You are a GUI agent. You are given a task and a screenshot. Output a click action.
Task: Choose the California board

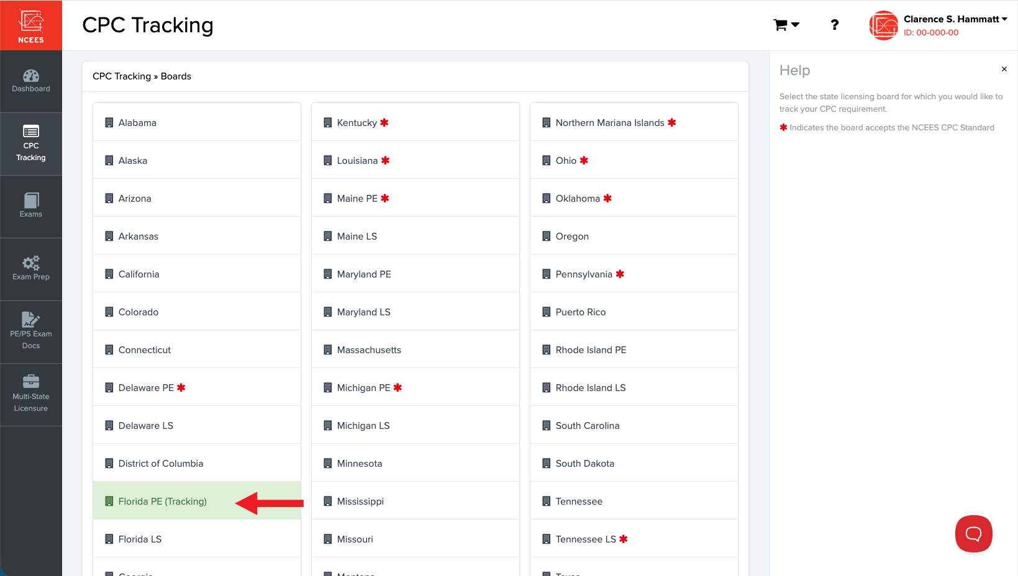(x=197, y=274)
